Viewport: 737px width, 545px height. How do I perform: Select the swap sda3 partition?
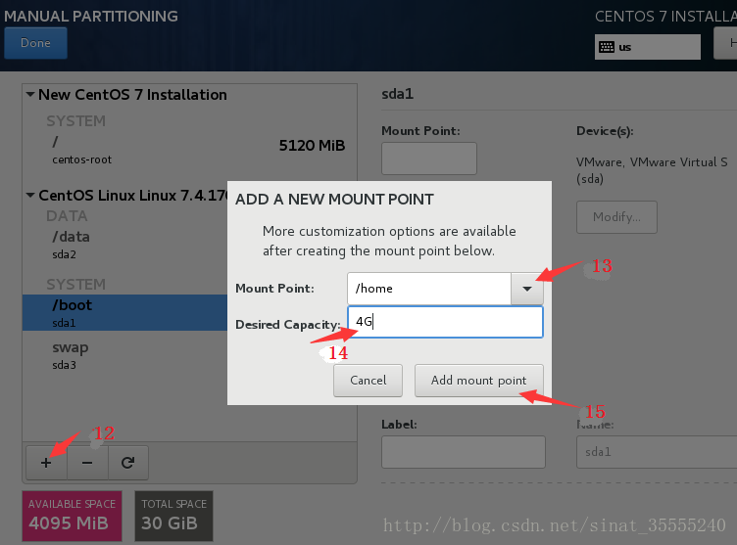tap(125, 355)
